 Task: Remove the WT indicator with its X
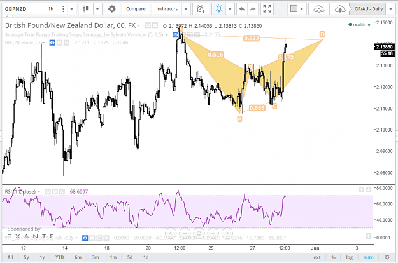(106, 238)
